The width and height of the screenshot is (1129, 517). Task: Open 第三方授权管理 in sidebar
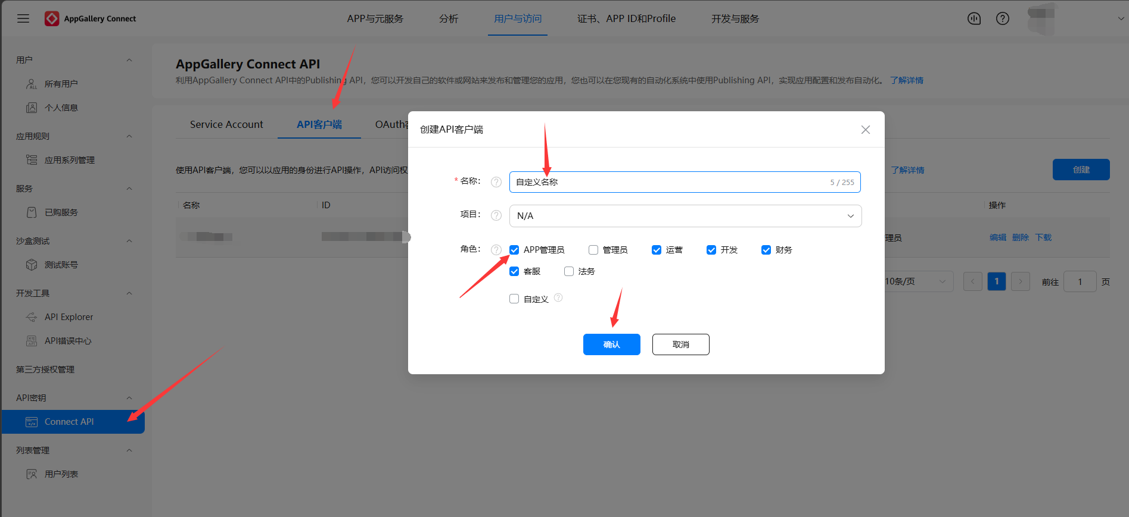tap(45, 369)
